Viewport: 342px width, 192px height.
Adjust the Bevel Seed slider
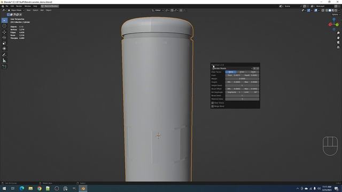tap(242, 95)
